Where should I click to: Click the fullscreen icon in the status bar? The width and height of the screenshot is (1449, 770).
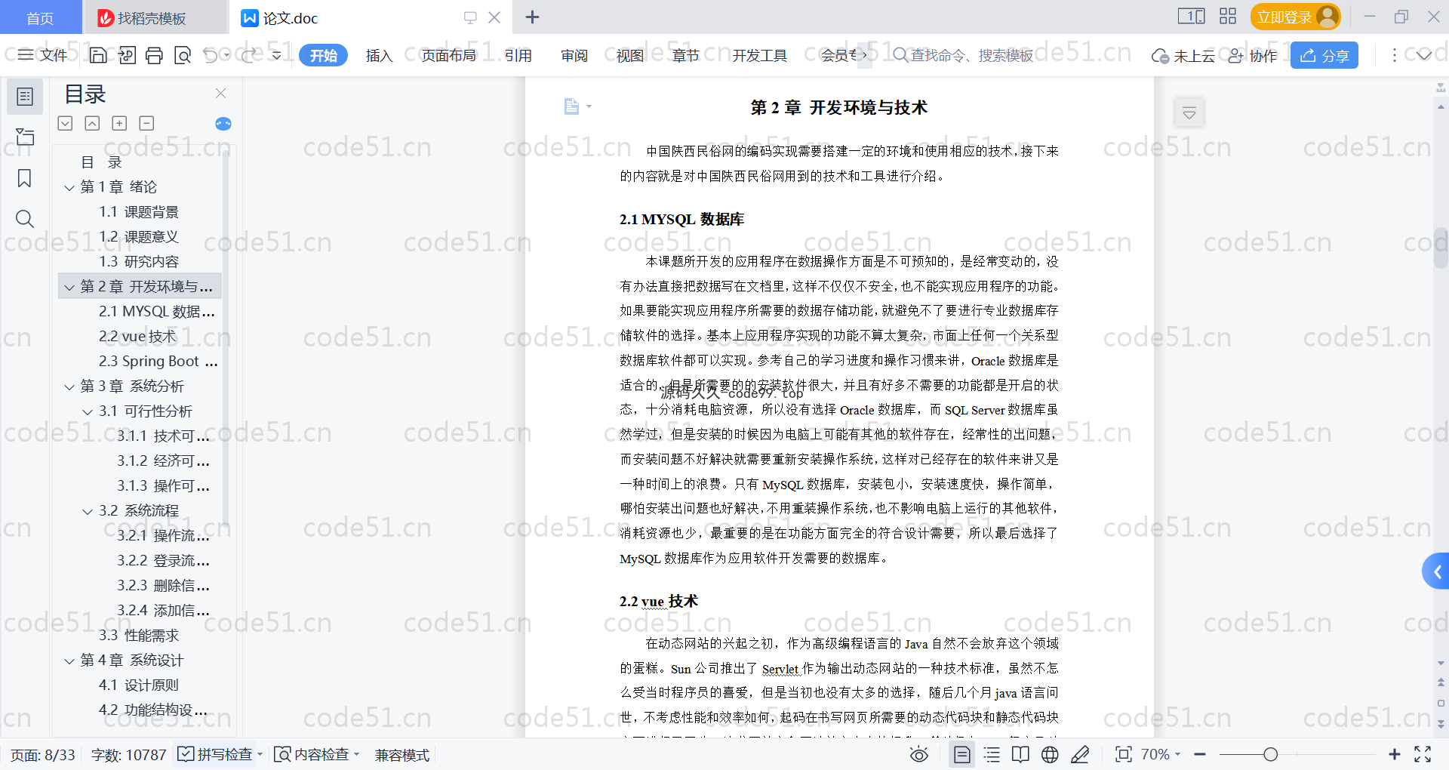point(1423,754)
